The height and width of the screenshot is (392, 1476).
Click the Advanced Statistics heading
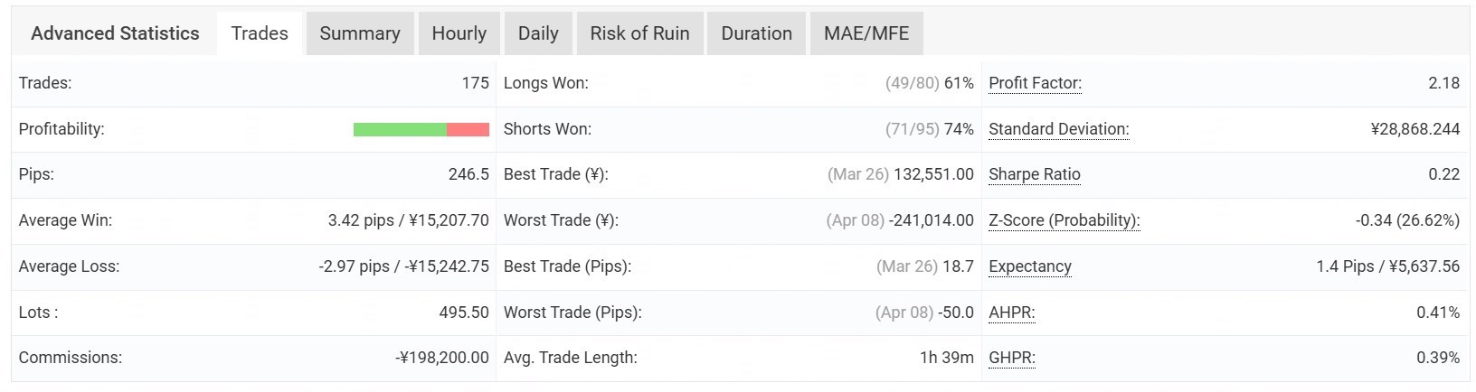coord(115,33)
